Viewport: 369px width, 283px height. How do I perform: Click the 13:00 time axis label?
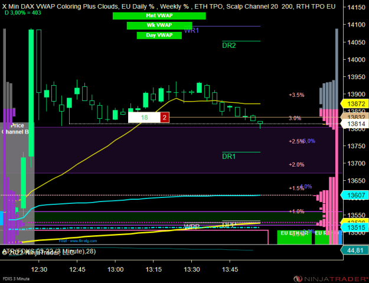[116, 269]
